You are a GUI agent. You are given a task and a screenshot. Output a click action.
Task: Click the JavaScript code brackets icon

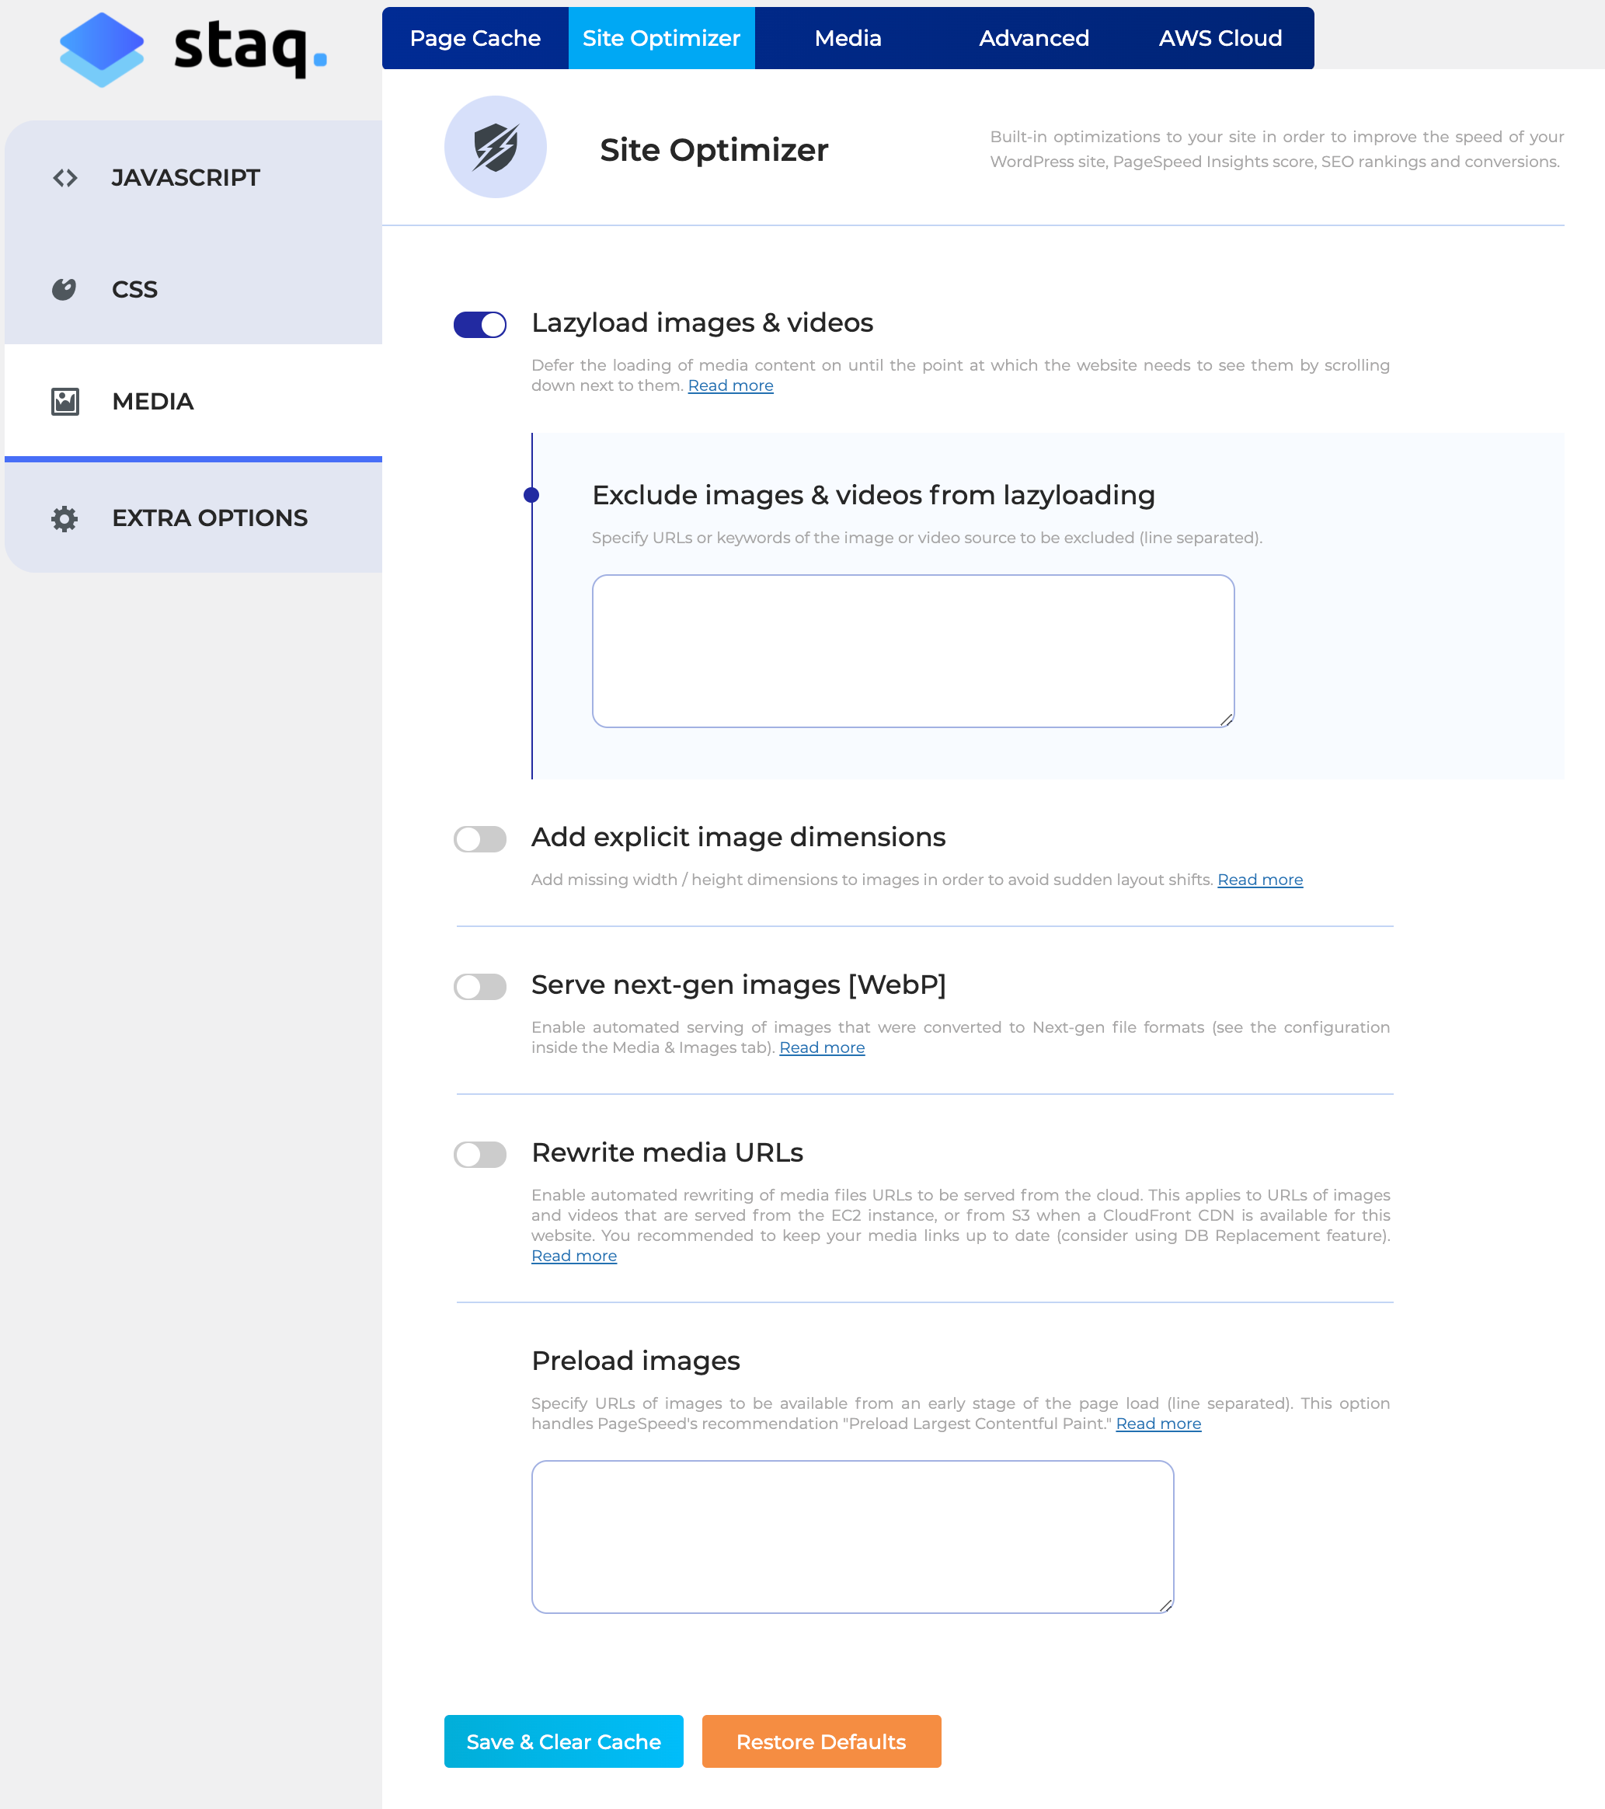tap(64, 178)
